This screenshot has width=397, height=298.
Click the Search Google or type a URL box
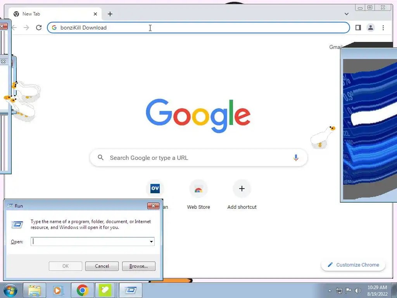(x=198, y=158)
